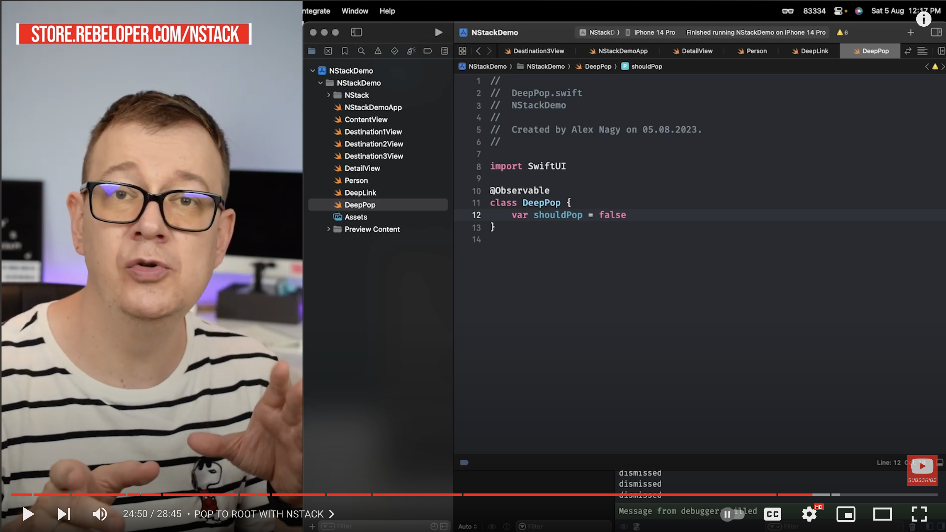Open the Breakpoint navigator icon
946x532 pixels.
click(x=428, y=51)
